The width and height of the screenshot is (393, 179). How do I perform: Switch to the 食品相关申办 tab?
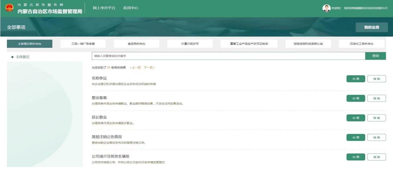tap(136, 44)
